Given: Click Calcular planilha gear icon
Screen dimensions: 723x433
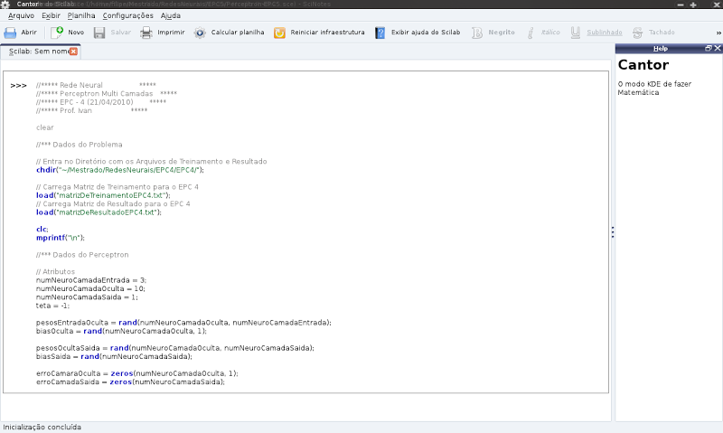Looking at the screenshot, I should tap(200, 33).
